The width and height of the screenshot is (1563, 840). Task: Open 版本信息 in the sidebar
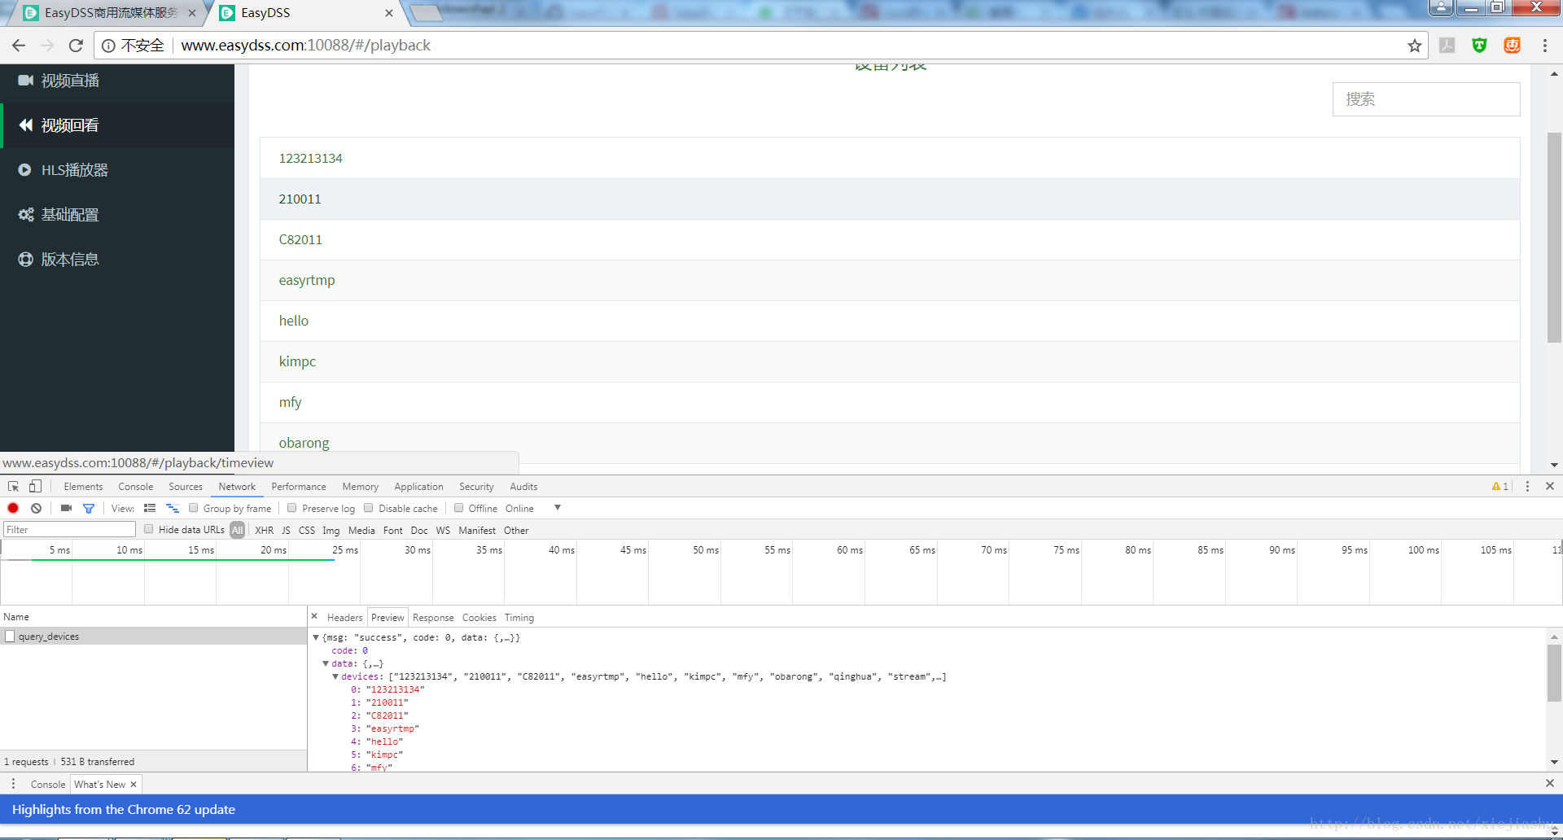(117, 260)
